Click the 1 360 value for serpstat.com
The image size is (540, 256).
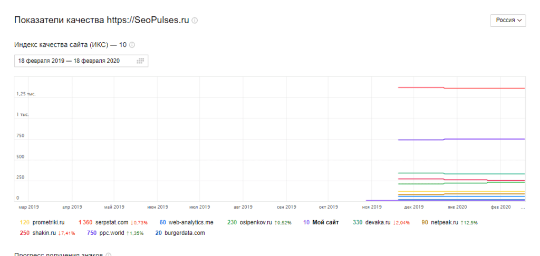85,223
